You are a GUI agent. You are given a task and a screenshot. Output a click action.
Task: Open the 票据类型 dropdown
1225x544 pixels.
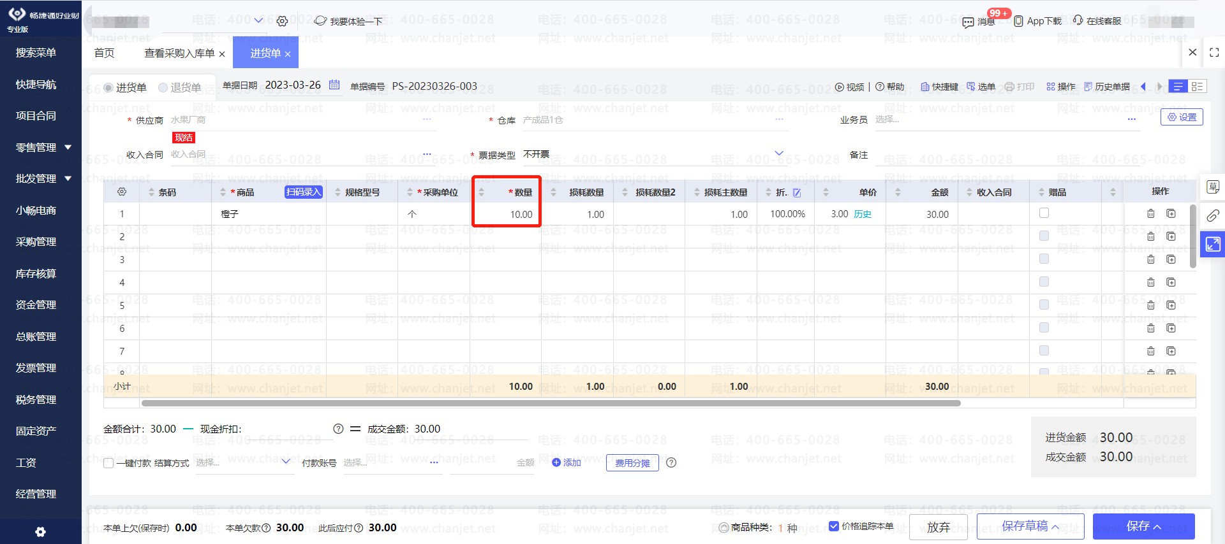(x=778, y=154)
